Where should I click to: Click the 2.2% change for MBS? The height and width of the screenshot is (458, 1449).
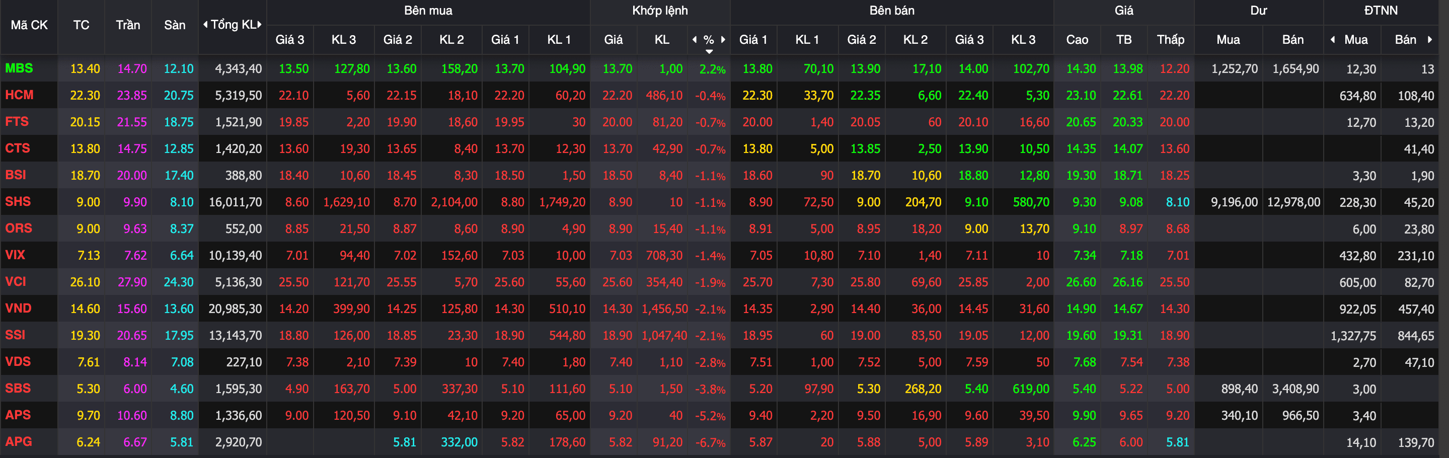click(x=712, y=69)
